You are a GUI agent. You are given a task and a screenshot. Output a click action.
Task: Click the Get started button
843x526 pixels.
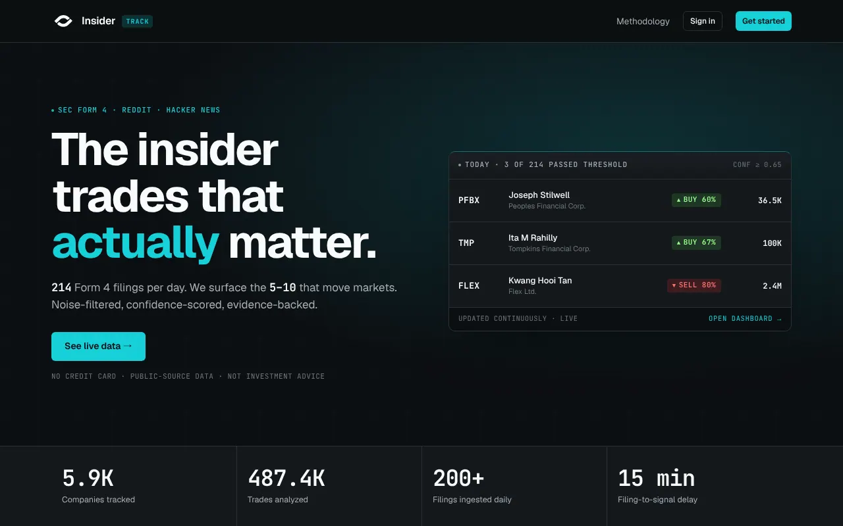763,21
